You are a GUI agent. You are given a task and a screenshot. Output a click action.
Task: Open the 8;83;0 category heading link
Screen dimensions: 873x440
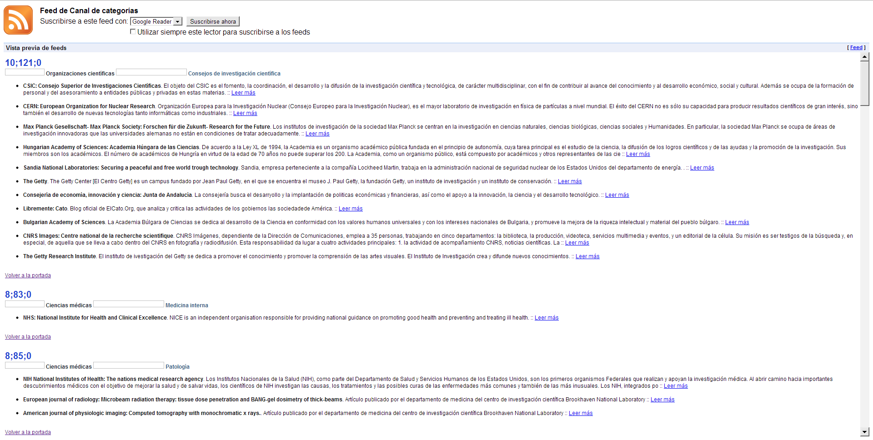18,295
